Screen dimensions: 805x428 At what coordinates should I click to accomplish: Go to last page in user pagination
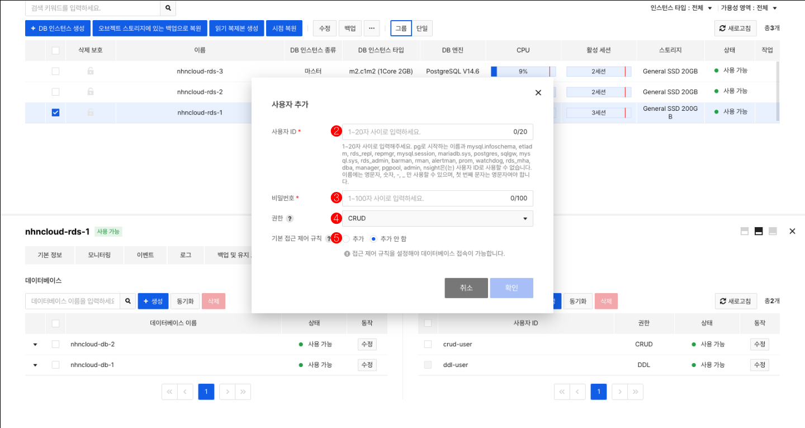pyautogui.click(x=636, y=392)
